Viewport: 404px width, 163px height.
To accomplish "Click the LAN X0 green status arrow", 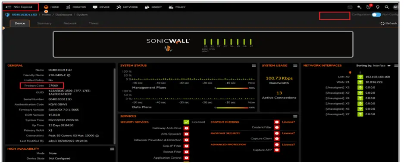I will point(360,77).
